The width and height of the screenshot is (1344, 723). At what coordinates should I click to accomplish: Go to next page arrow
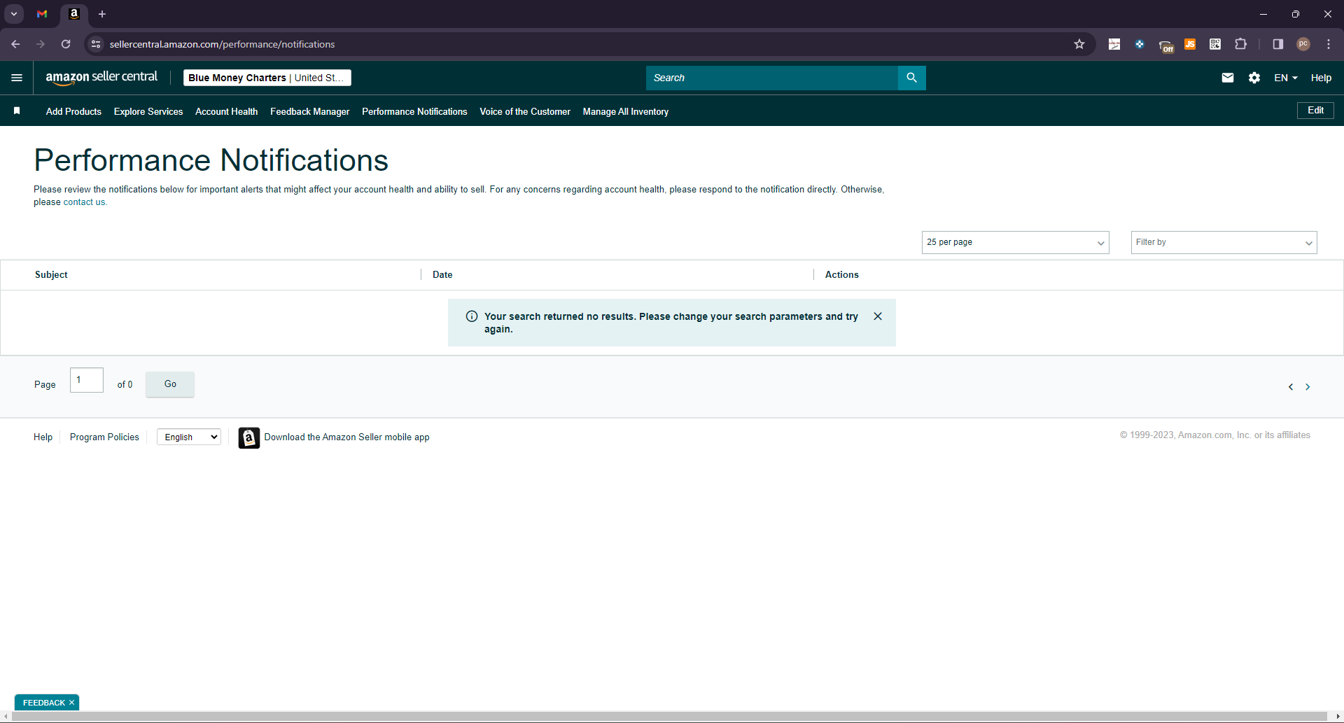tap(1308, 387)
